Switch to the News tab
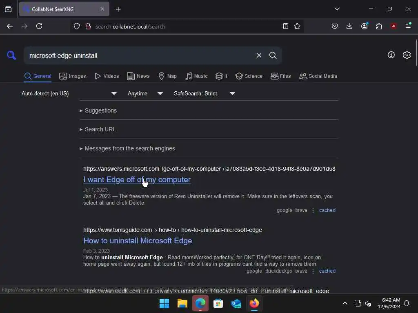Screen dimensions: 418x313 tap(138, 76)
